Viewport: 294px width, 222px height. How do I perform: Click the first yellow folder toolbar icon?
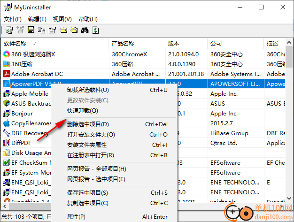coord(63,30)
